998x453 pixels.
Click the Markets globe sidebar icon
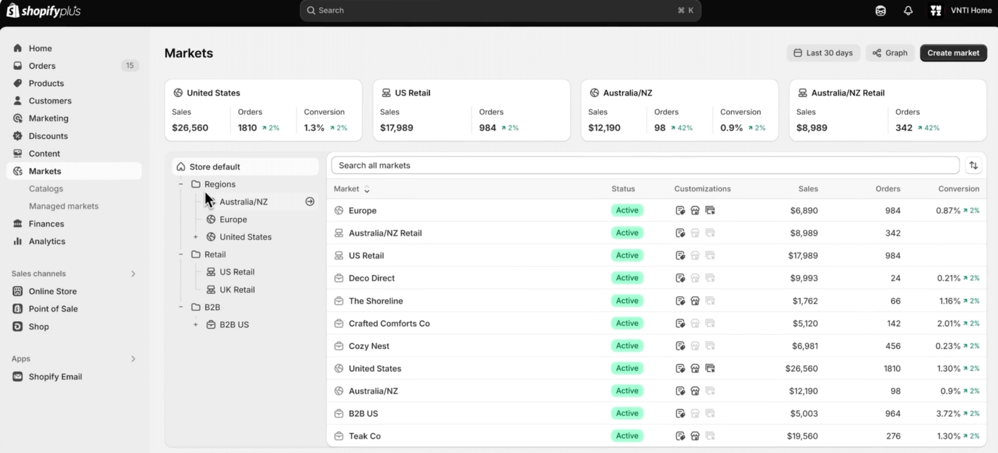[18, 171]
